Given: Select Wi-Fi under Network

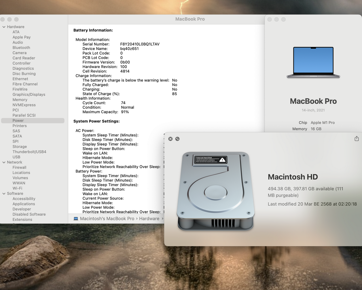Looking at the screenshot, I should (x=17, y=188).
